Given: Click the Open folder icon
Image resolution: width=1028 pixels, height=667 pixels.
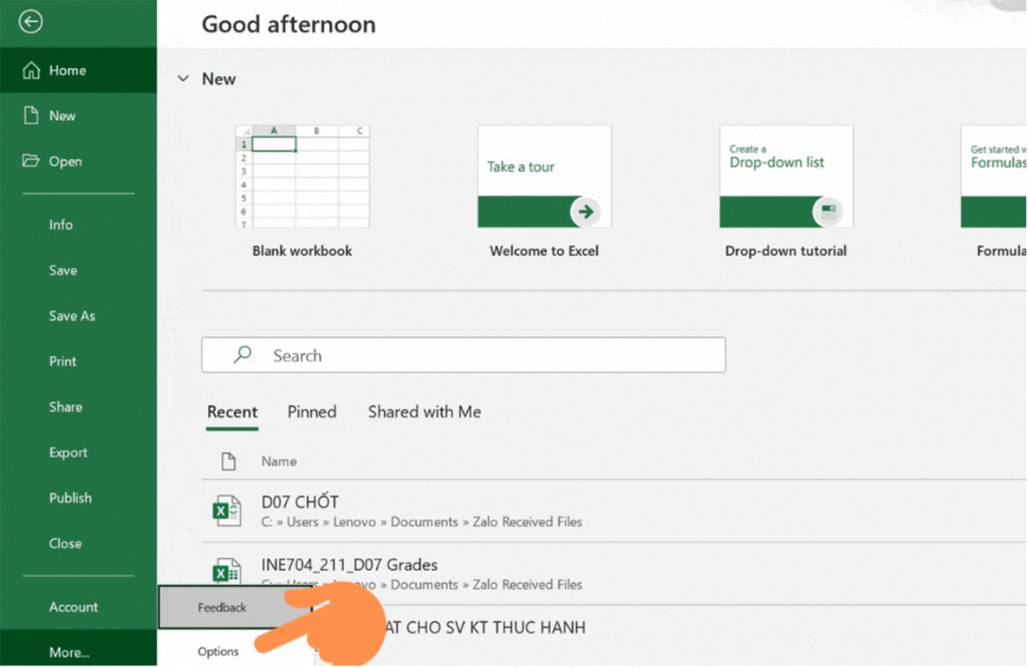Looking at the screenshot, I should coord(31,161).
